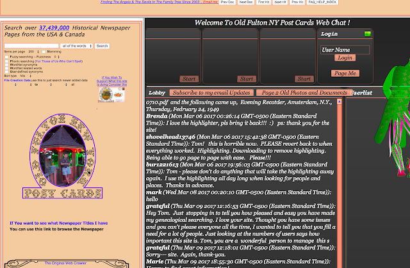The width and height of the screenshot is (410, 268).
Task: Click username bur1221613 in chat
Action: (x=162, y=164)
